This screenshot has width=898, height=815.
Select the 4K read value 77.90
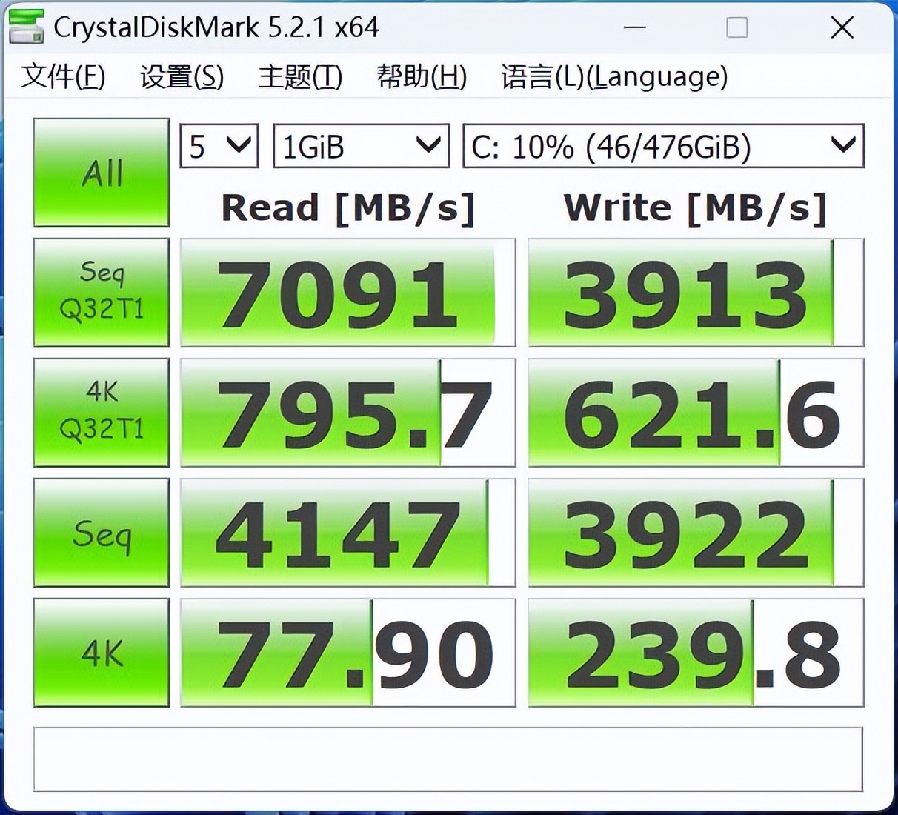[347, 653]
